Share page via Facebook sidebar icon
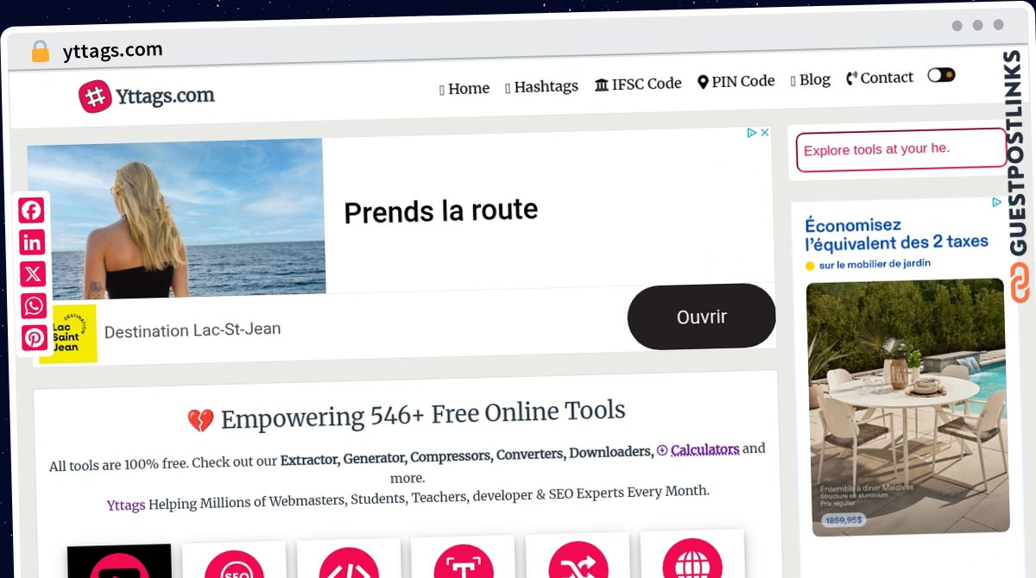 tap(31, 210)
